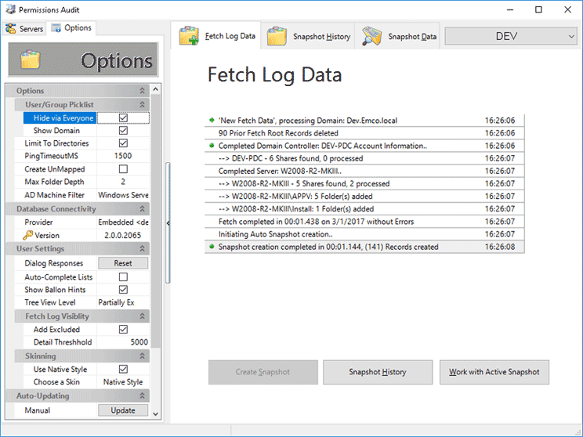Click the Permissions Audit title bar app icon
The height and width of the screenshot is (437, 583).
tap(11, 9)
